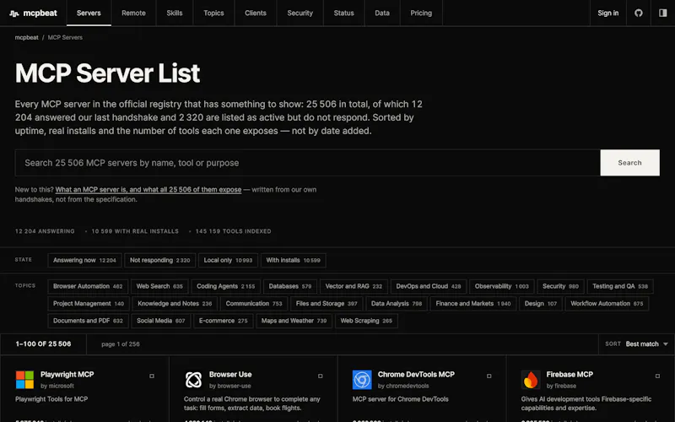Open the Sort Best match dropdown
This screenshot has height=422, width=675.
(x=637, y=344)
